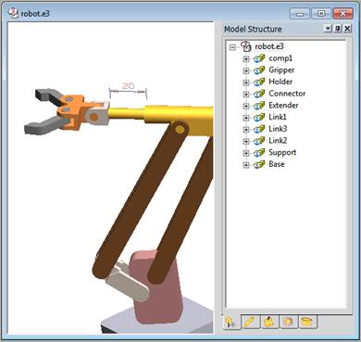Screen dimensions: 361x342
Task: Select the Base item in tree
Action: (277, 164)
